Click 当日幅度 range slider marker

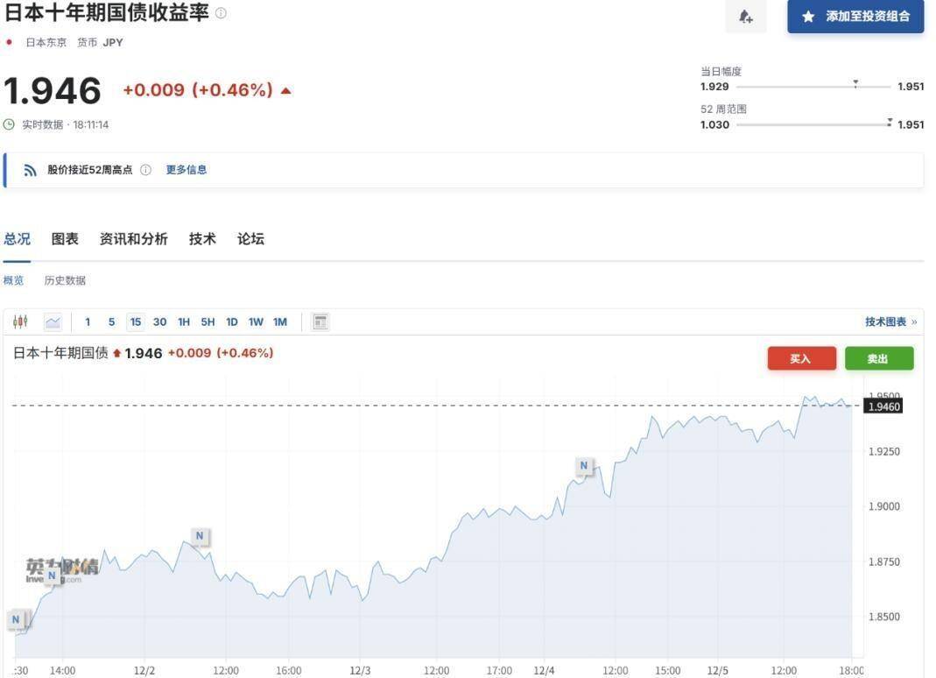coord(855,83)
